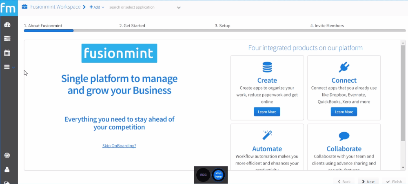Open the hamburger menu sidebar icon
Image resolution: width=408 pixels, height=184 pixels.
tap(7, 67)
